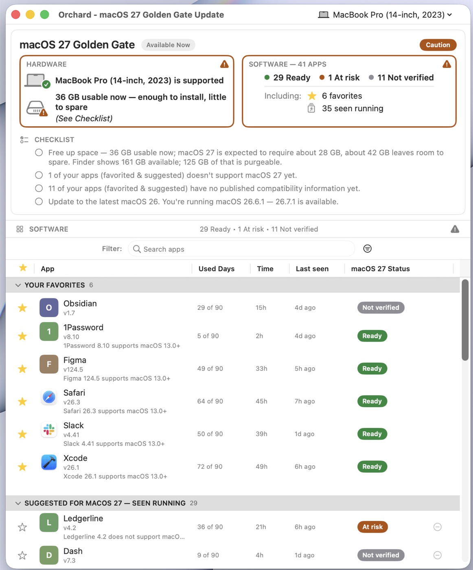Toggle the favorite star for Xcode
This screenshot has width=473, height=570.
(x=22, y=467)
